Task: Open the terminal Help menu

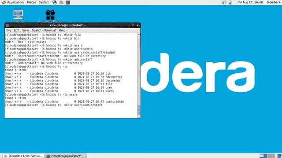Action: click(62, 30)
